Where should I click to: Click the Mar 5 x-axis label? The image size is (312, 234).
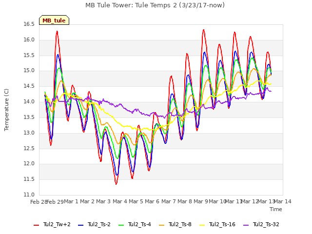(x=136, y=201)
